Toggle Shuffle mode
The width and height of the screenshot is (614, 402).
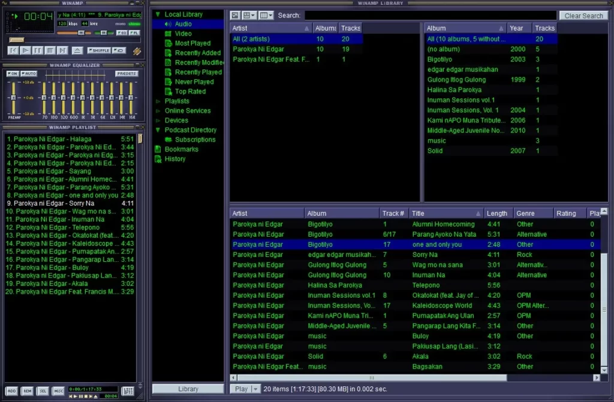point(99,50)
